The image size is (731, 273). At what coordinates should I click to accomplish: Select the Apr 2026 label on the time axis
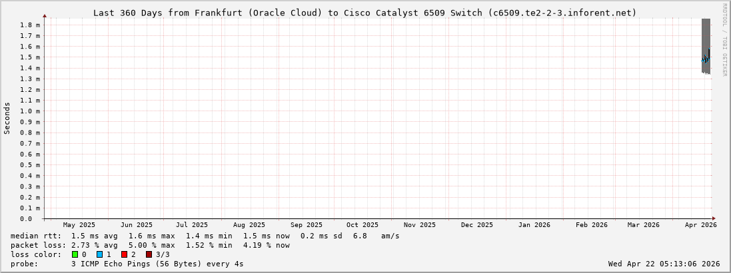pos(700,225)
